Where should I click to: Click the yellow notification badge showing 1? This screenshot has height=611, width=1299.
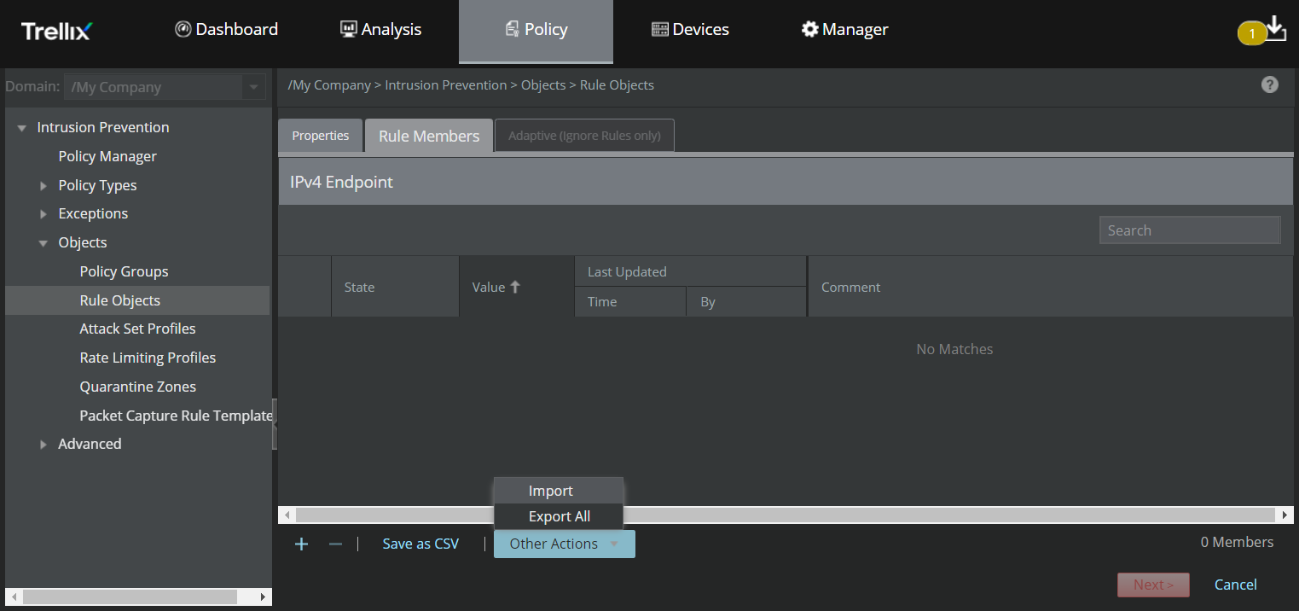coord(1251,34)
